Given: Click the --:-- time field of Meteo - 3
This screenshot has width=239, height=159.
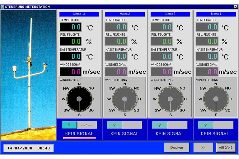Looking at the screenshot, I should (87, 125).
